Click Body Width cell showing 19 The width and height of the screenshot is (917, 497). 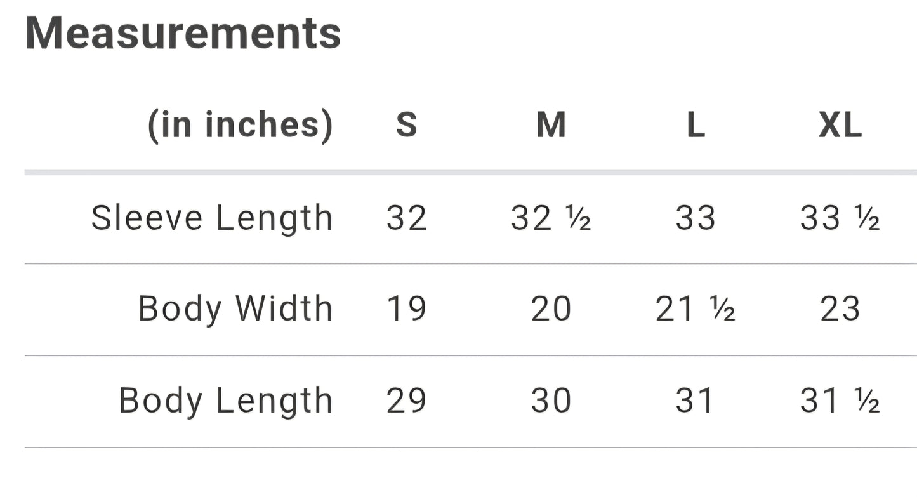point(407,310)
